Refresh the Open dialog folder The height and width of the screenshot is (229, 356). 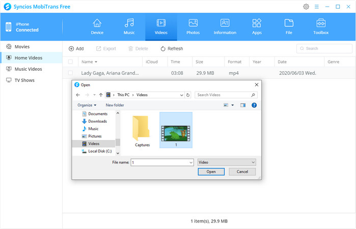[188, 95]
